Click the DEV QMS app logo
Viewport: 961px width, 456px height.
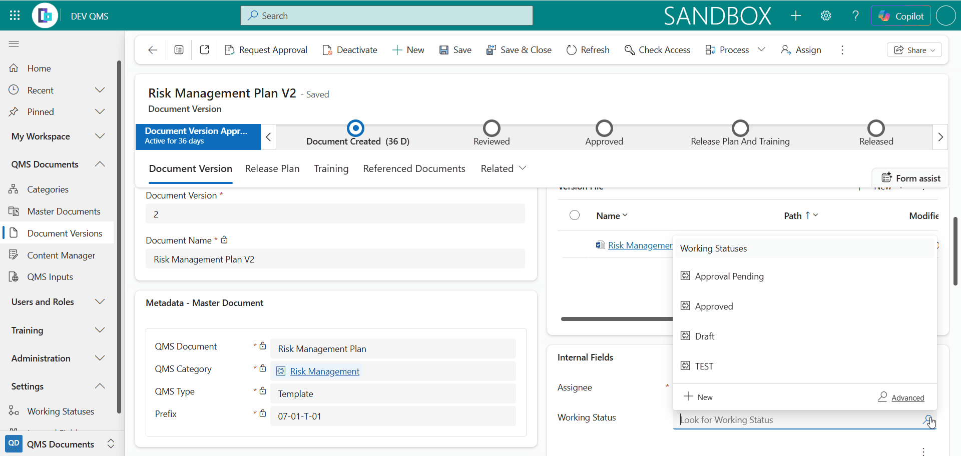[45, 15]
